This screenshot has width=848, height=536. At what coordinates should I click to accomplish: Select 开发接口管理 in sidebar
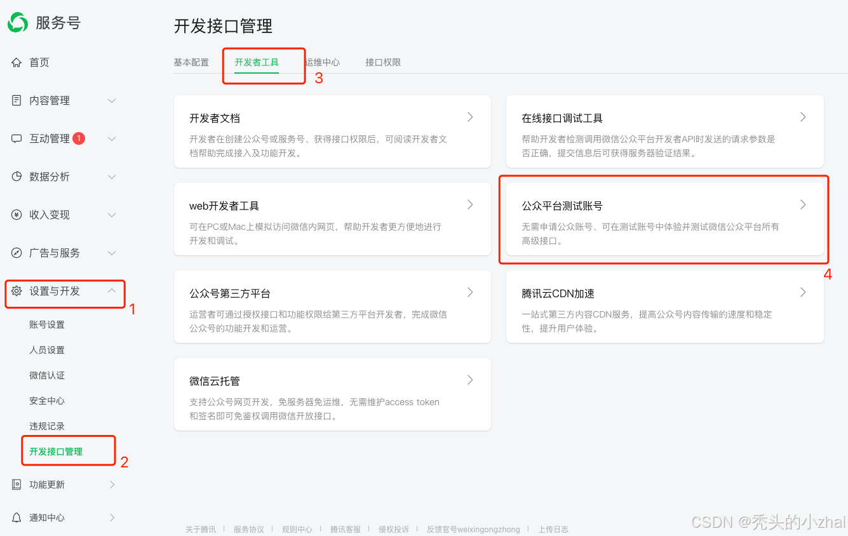pos(56,452)
